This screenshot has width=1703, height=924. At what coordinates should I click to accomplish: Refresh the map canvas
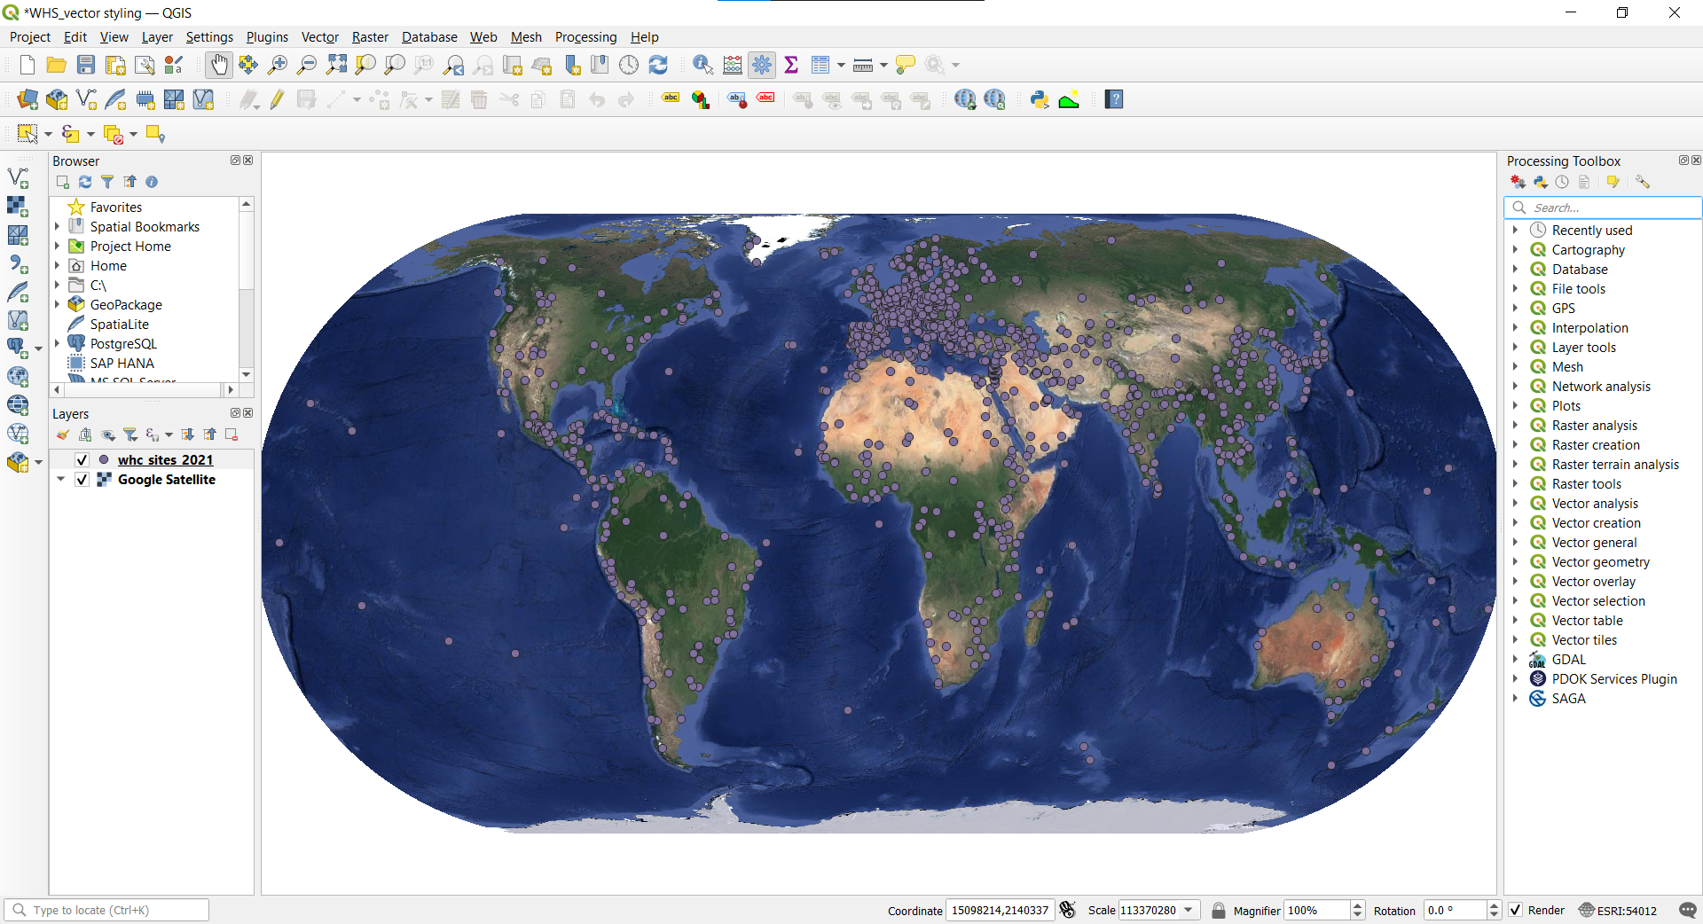[x=658, y=65]
